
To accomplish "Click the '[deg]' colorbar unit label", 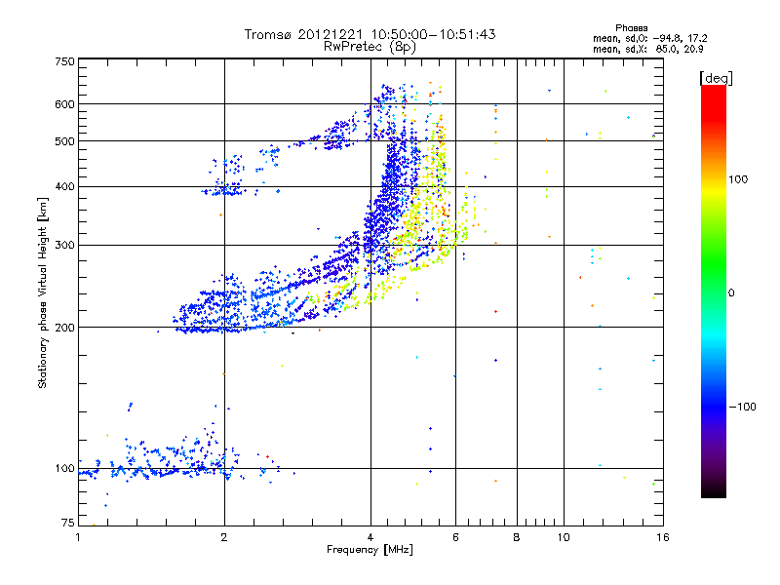I will pos(716,78).
